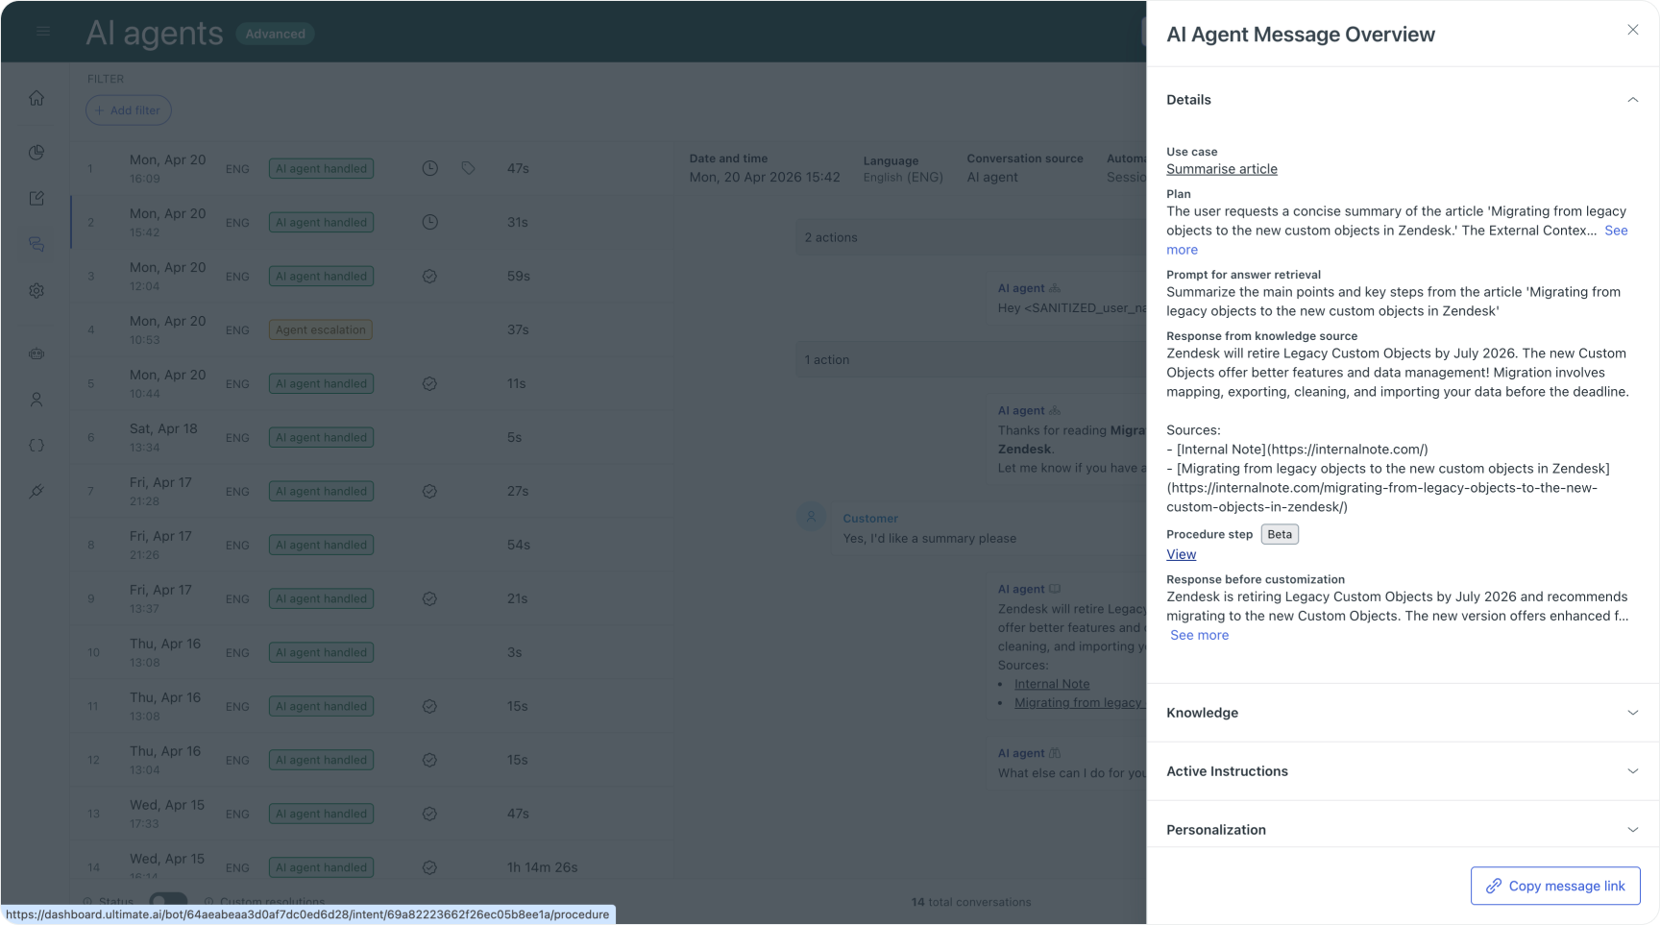The height and width of the screenshot is (925, 1660).
Task: Open the edit note sidebar icon
Action: pos(37,198)
